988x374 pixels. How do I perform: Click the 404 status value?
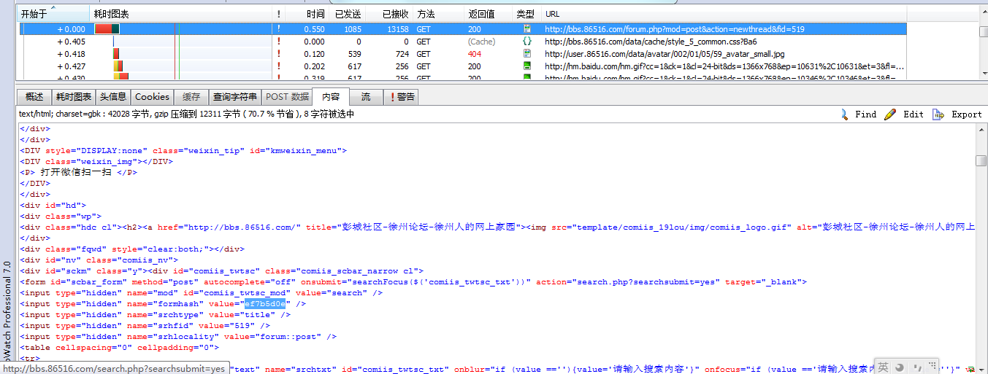pyautogui.click(x=475, y=54)
